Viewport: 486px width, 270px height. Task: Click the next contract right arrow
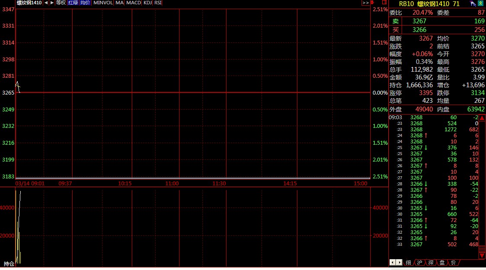pos(52,3)
